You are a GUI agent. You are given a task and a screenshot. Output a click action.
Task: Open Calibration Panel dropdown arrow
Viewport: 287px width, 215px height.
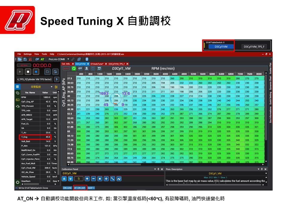[155, 169]
